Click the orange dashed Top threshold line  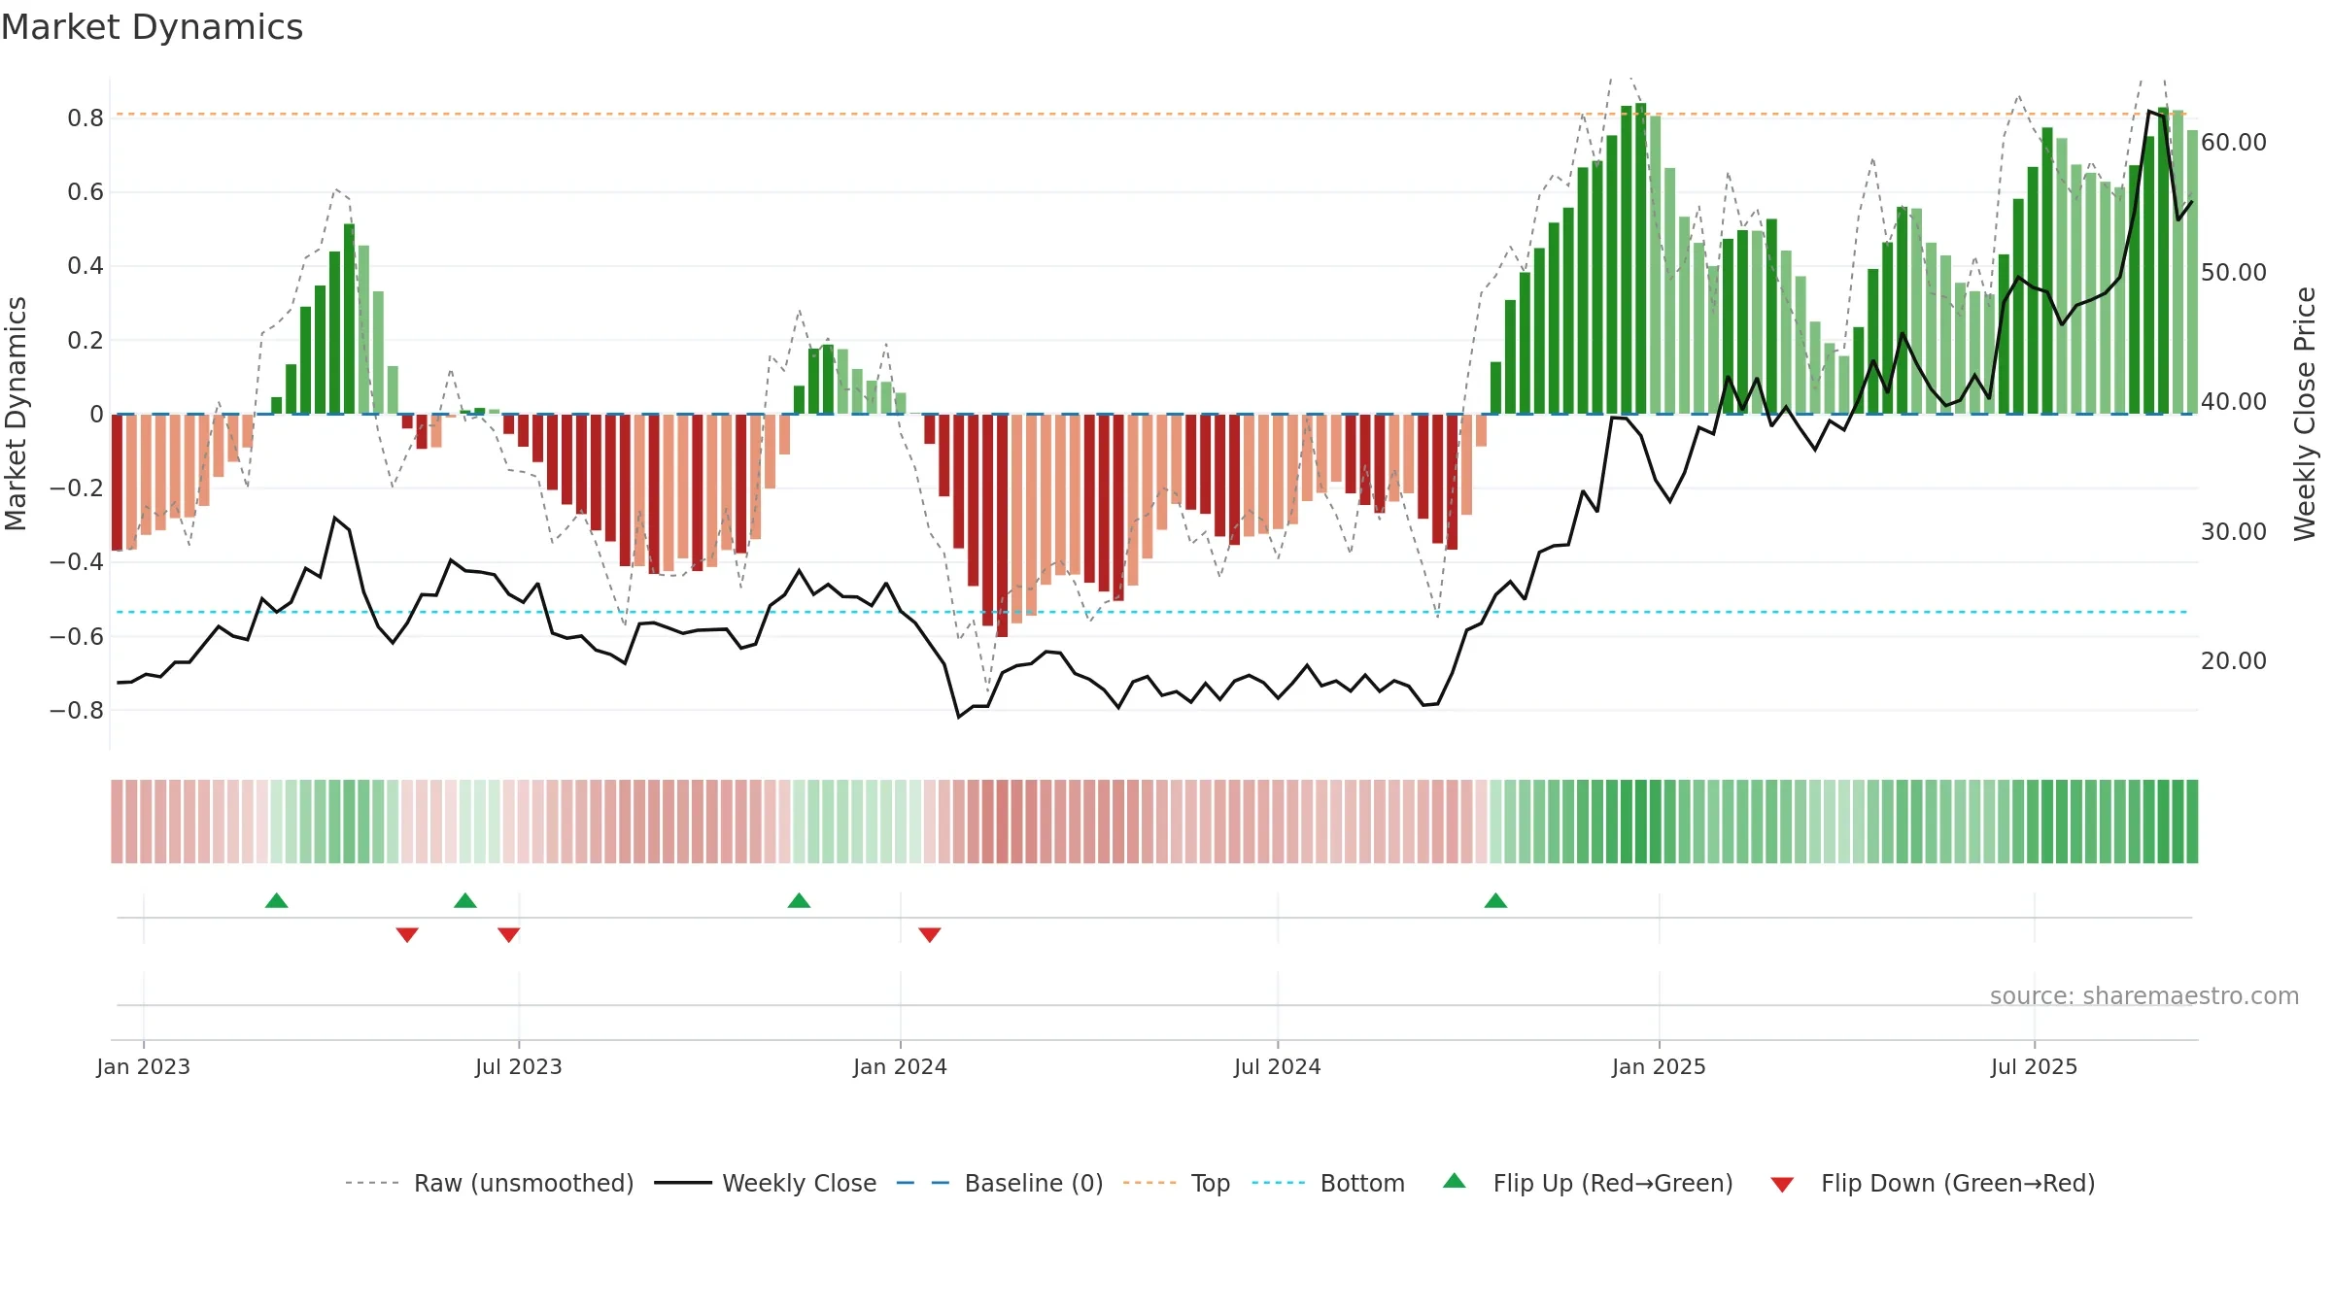point(1151,115)
